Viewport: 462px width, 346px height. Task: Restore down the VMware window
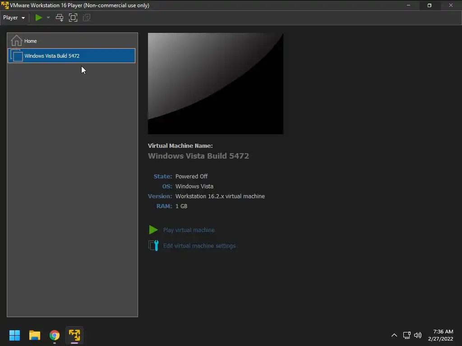(430, 5)
